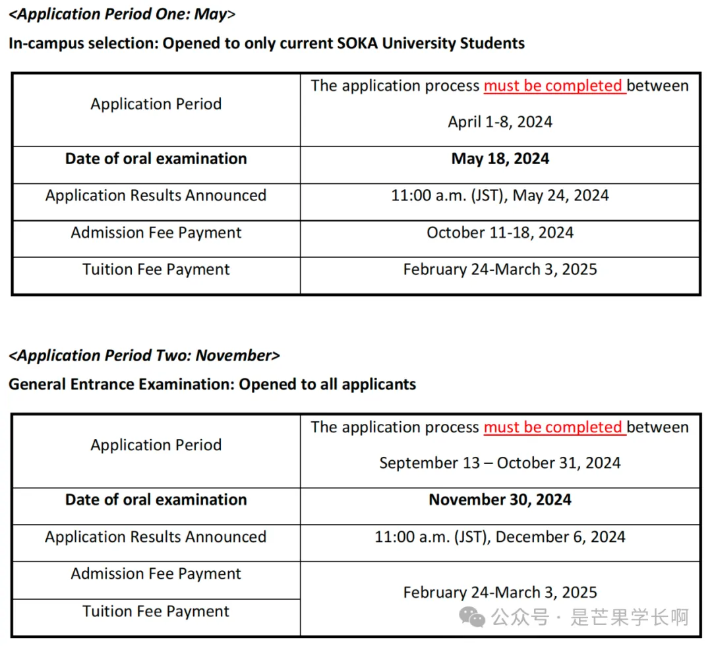Screen dimensions: 712x646
Task: Select the red 'must be completed' text above April 1-8
Action: (554, 86)
